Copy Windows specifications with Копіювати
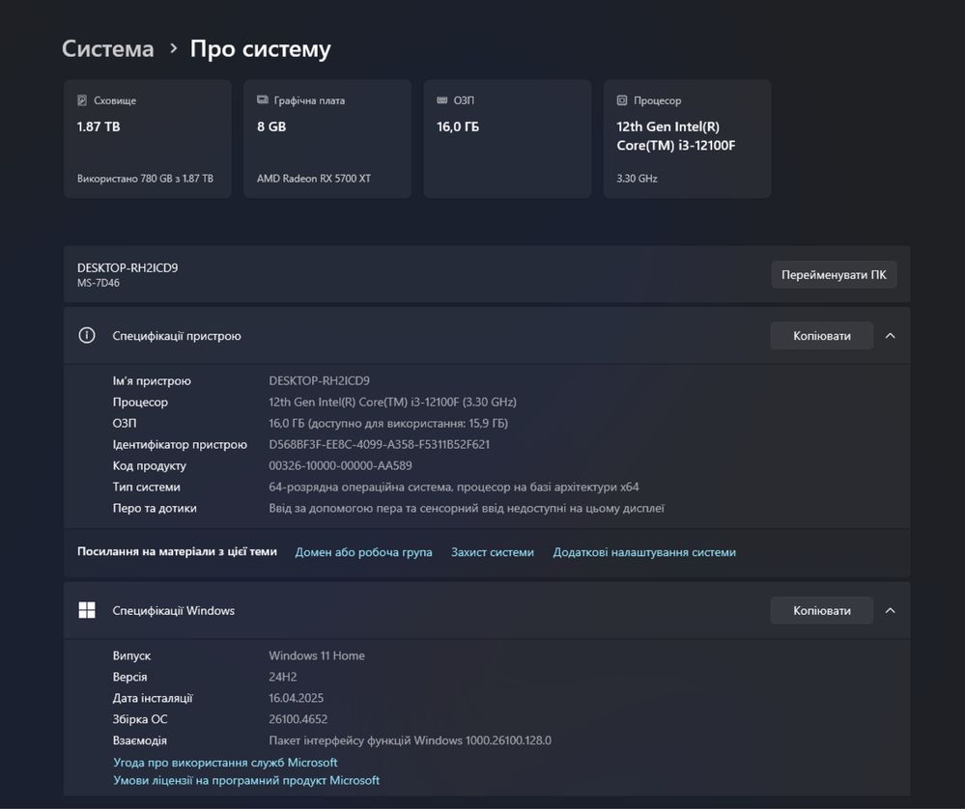The image size is (965, 809). (822, 610)
